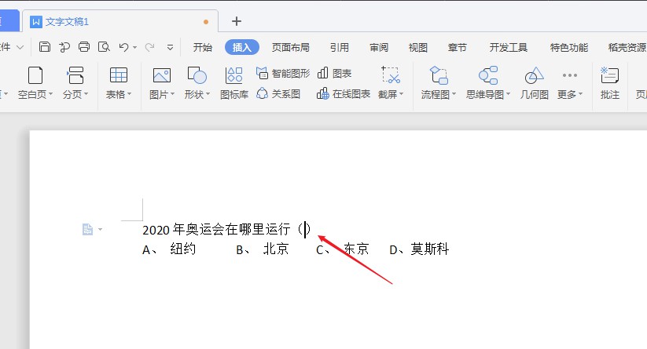Open Print Preview icon

(104, 47)
